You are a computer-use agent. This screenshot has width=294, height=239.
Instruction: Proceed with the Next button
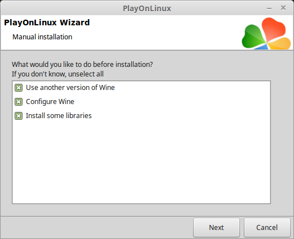click(216, 227)
